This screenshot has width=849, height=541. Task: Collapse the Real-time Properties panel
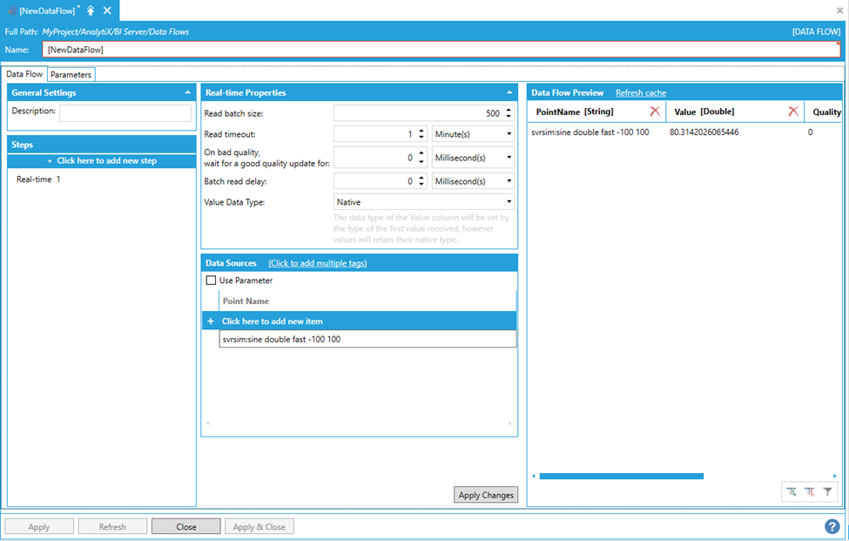pos(509,92)
